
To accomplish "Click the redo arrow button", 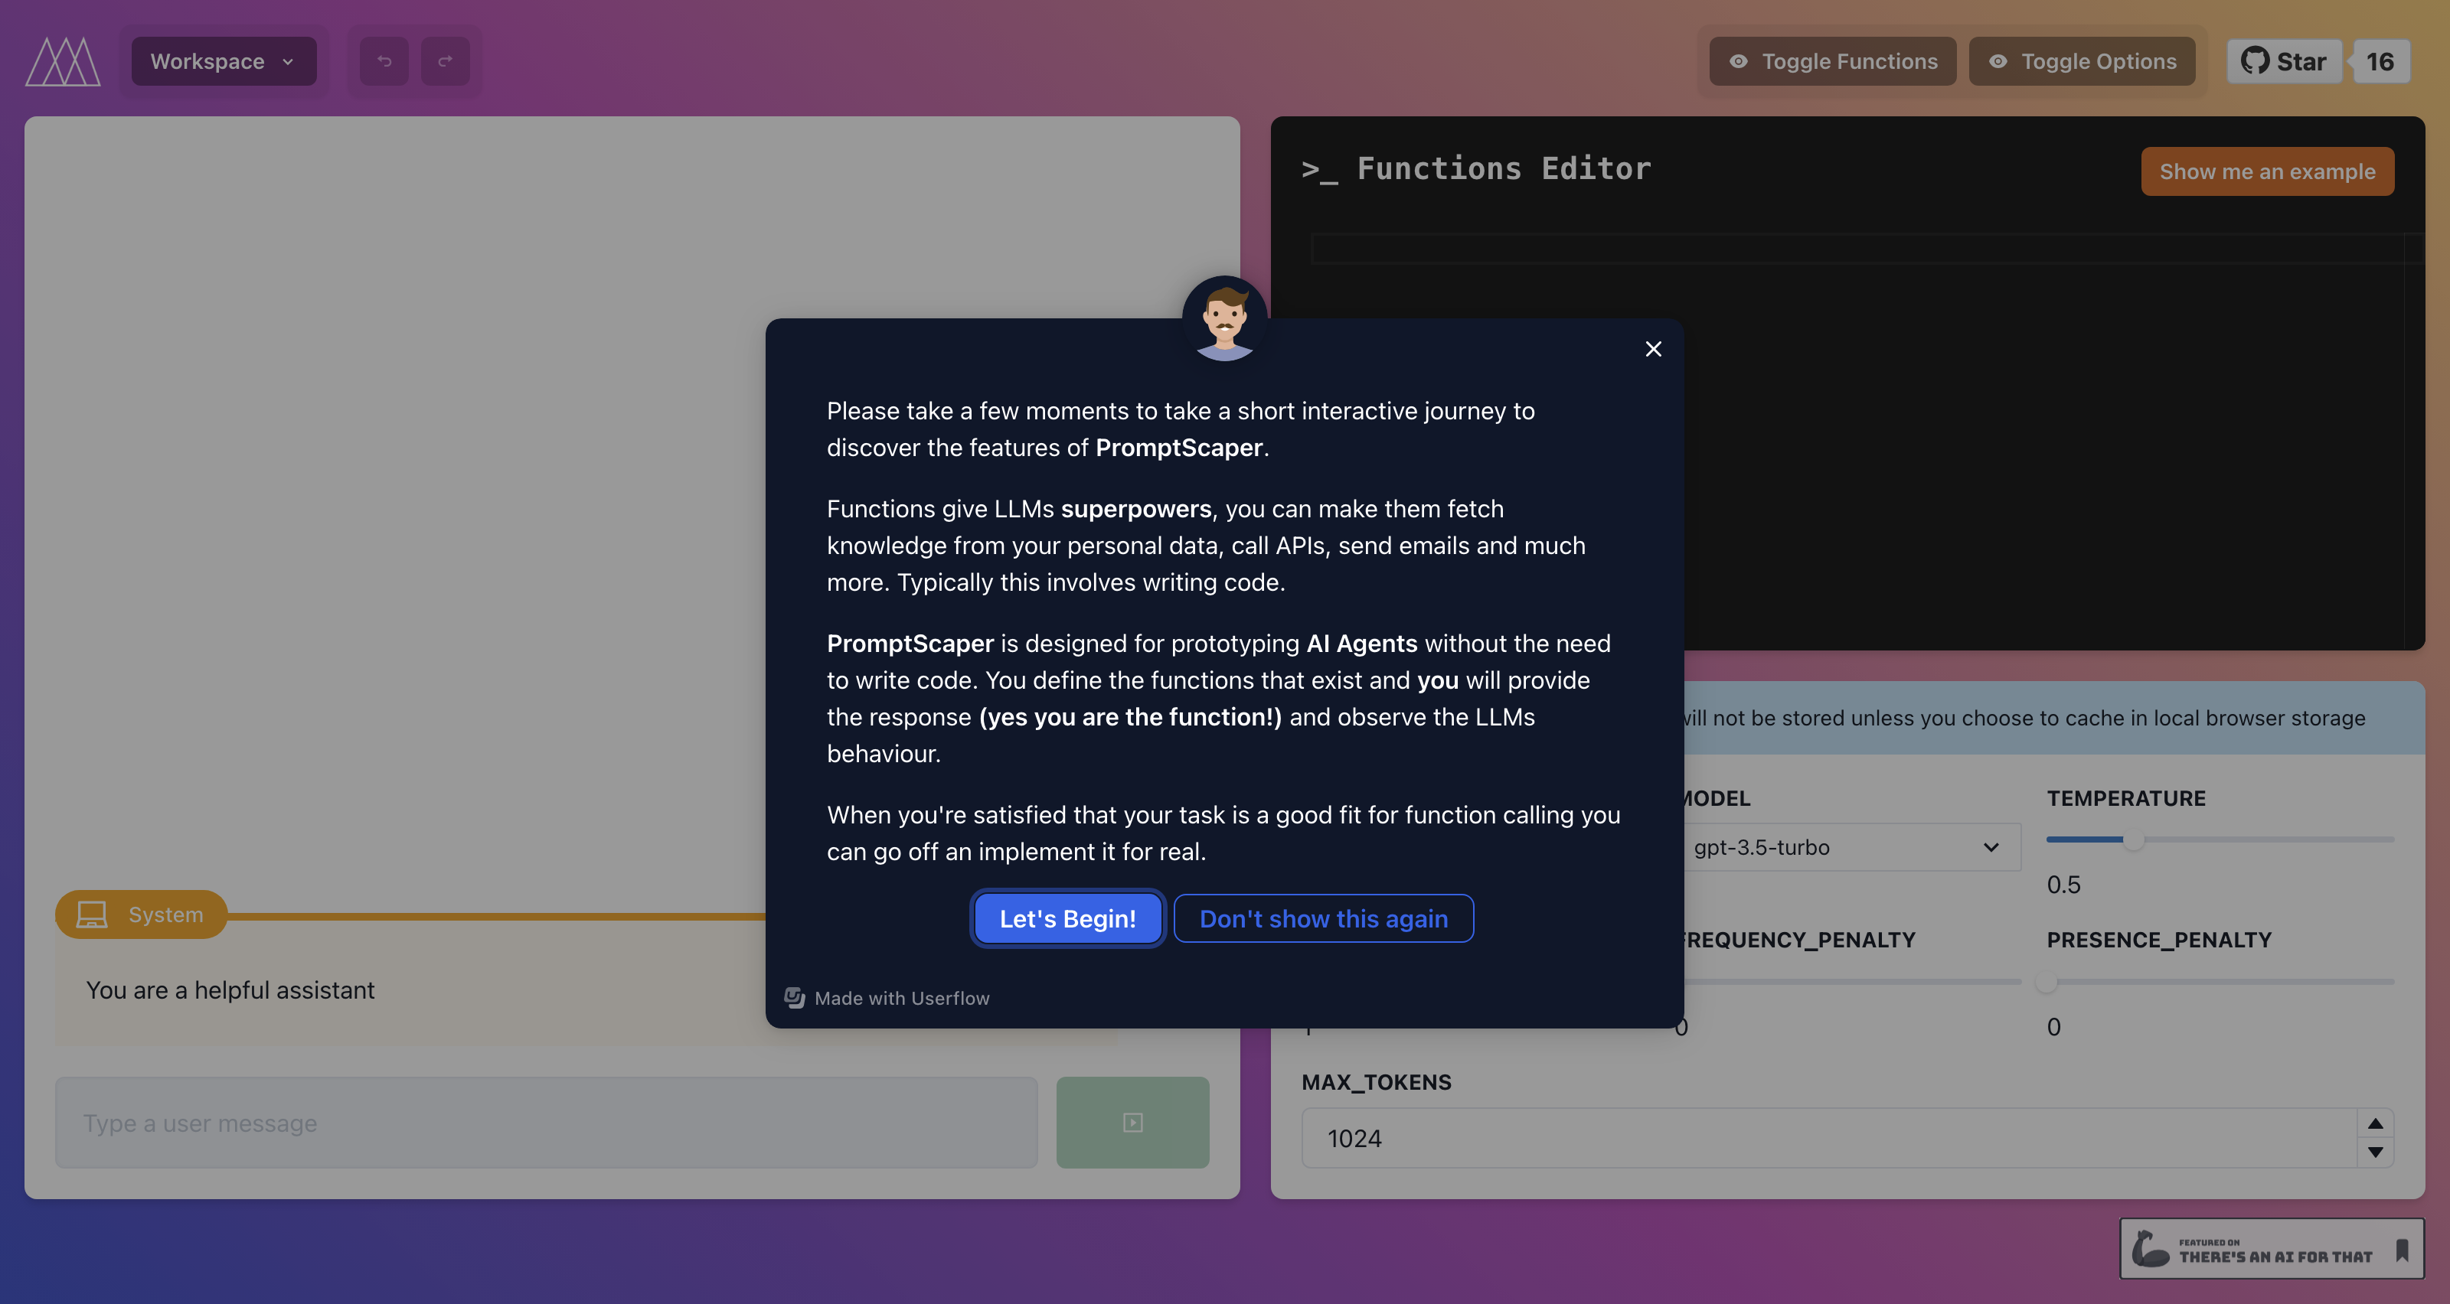I will point(445,62).
